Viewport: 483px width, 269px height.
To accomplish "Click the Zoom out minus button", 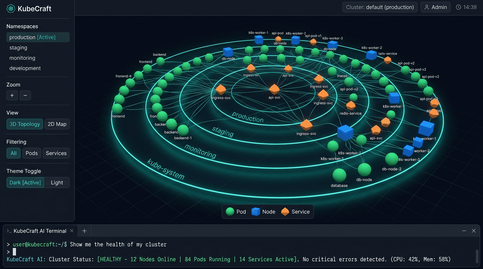I will click(x=25, y=95).
